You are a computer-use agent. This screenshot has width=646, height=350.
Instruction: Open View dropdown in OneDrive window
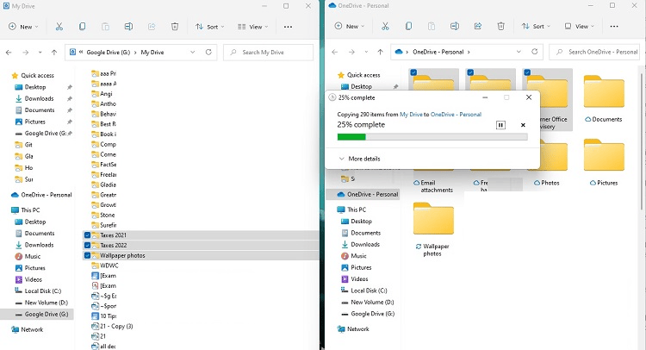pyautogui.click(x=580, y=27)
